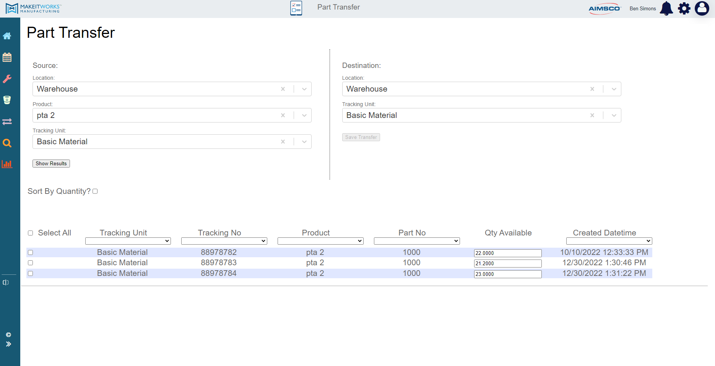Open the orange search magnifier icon
The image size is (715, 366).
(x=7, y=143)
